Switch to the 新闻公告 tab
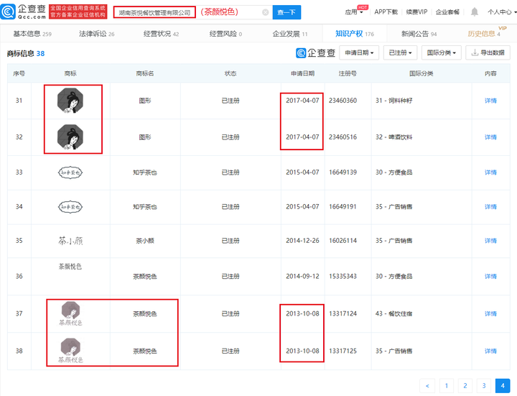 tap(419, 34)
